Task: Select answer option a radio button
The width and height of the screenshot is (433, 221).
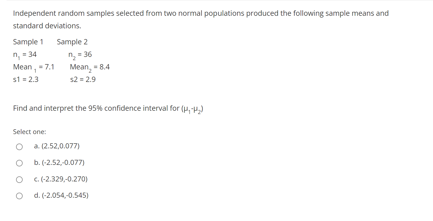Action: (x=19, y=147)
